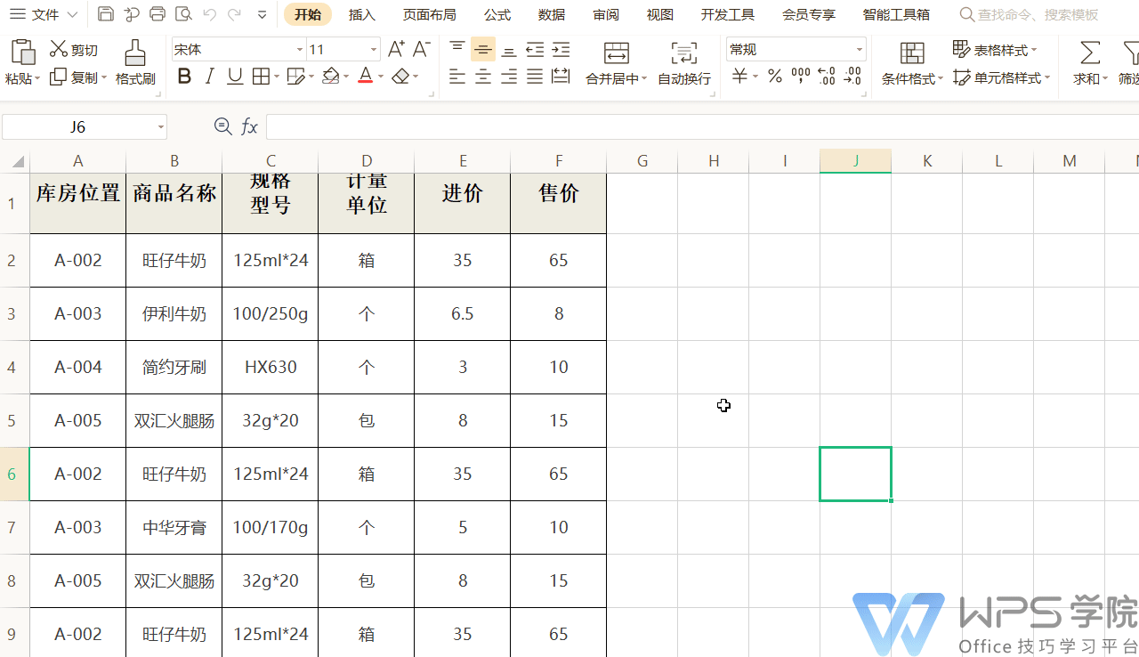The width and height of the screenshot is (1139, 657).
Task: Open Print Preview from quick access toolbar
Action: 183,14
